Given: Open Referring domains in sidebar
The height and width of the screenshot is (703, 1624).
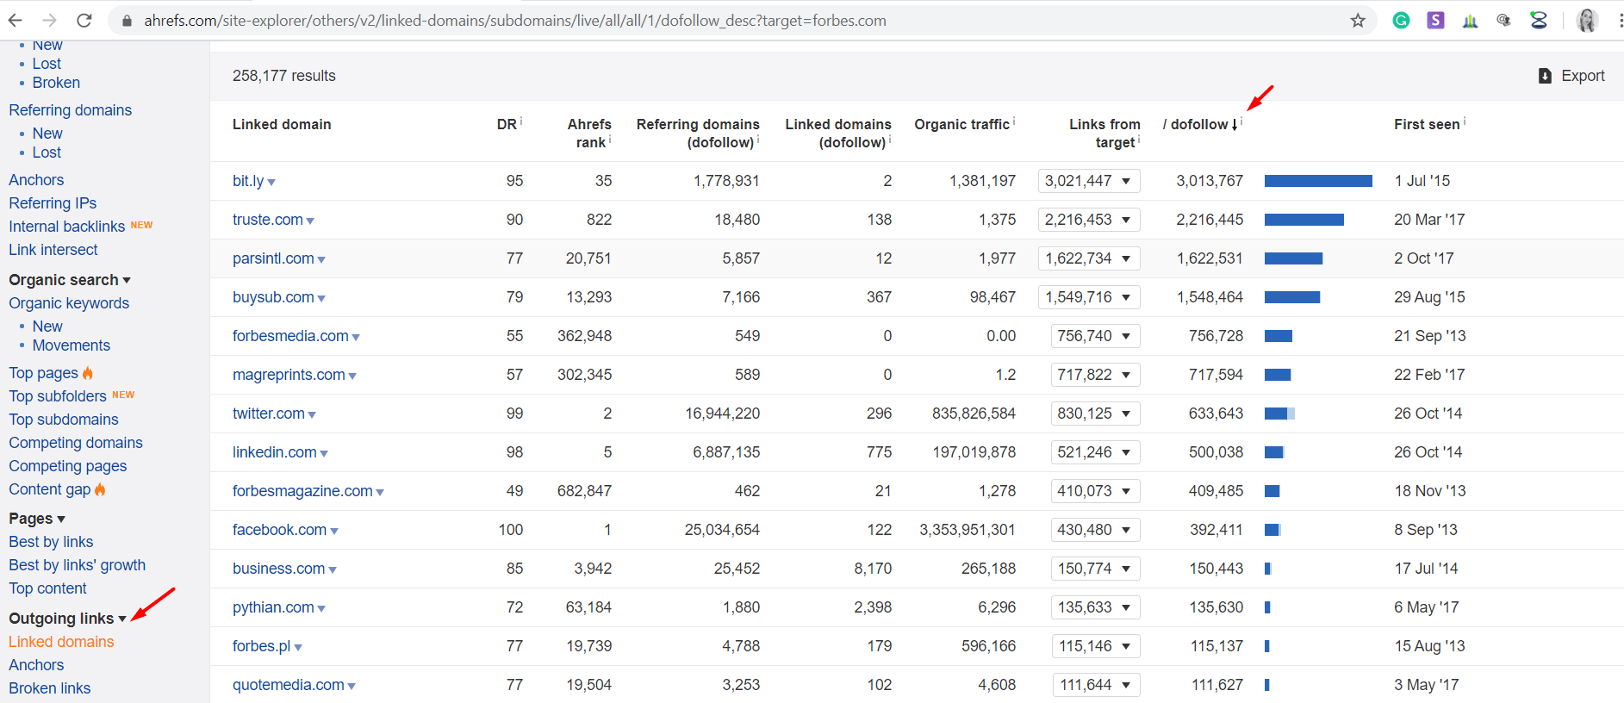Looking at the screenshot, I should point(71,110).
